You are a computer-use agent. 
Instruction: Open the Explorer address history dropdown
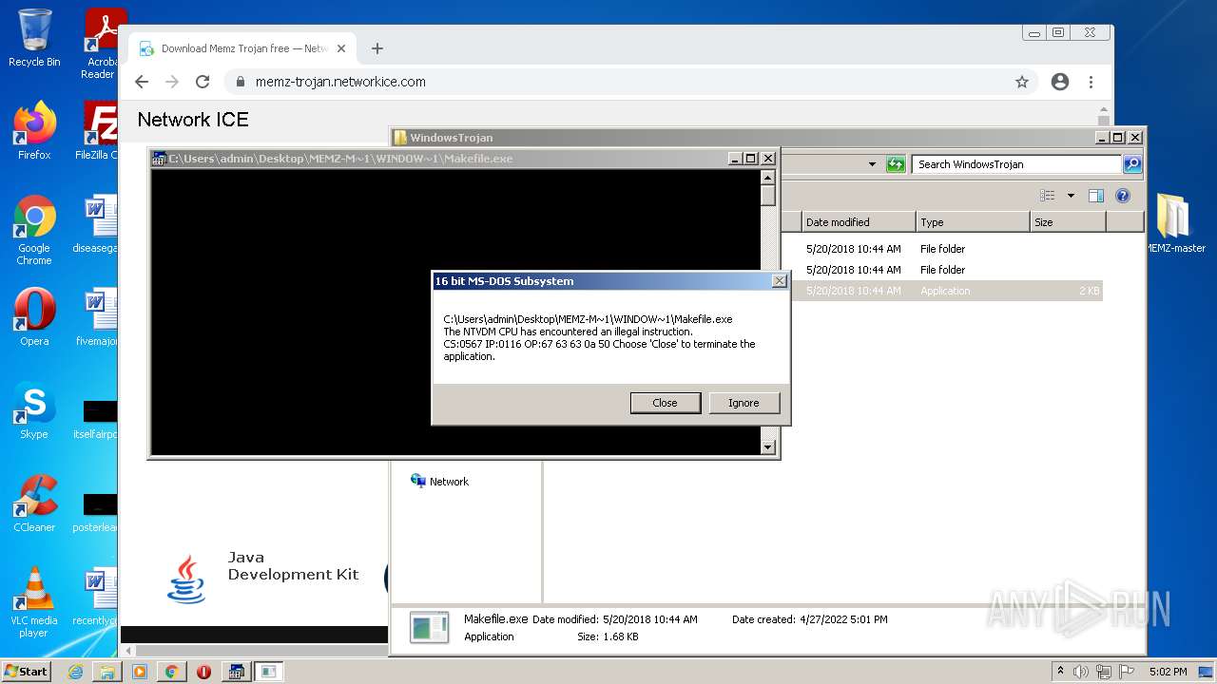pos(872,164)
